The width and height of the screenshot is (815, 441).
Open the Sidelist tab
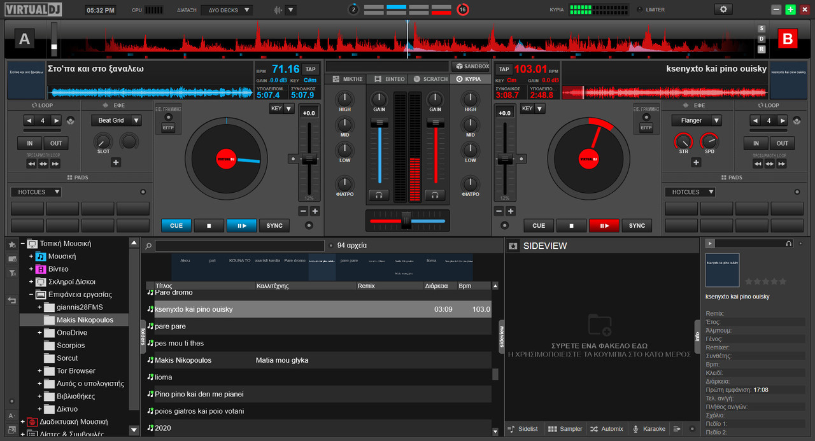click(x=523, y=429)
